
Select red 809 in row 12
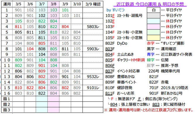(42, 71)
